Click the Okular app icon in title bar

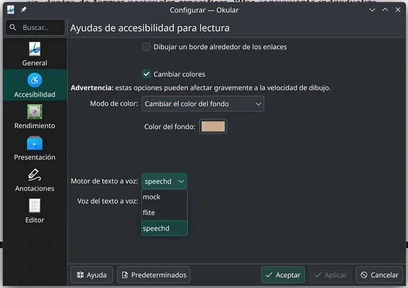[x=11, y=10]
